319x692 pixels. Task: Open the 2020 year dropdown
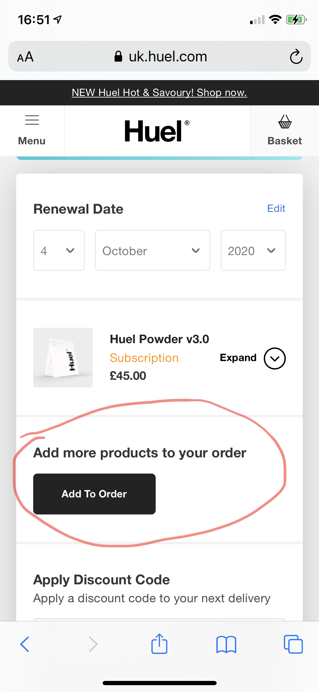click(x=253, y=250)
